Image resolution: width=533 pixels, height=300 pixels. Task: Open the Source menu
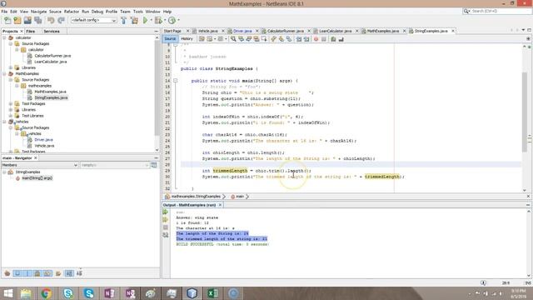coord(55,12)
